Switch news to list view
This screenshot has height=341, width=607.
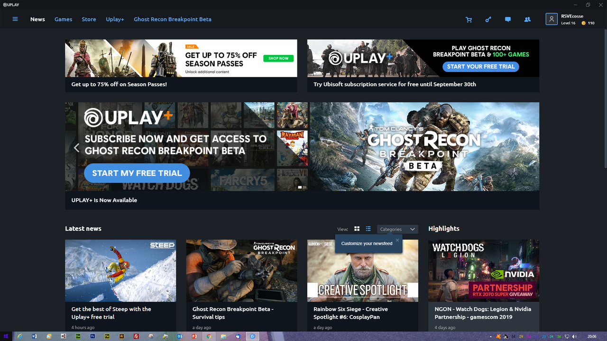[368, 229]
